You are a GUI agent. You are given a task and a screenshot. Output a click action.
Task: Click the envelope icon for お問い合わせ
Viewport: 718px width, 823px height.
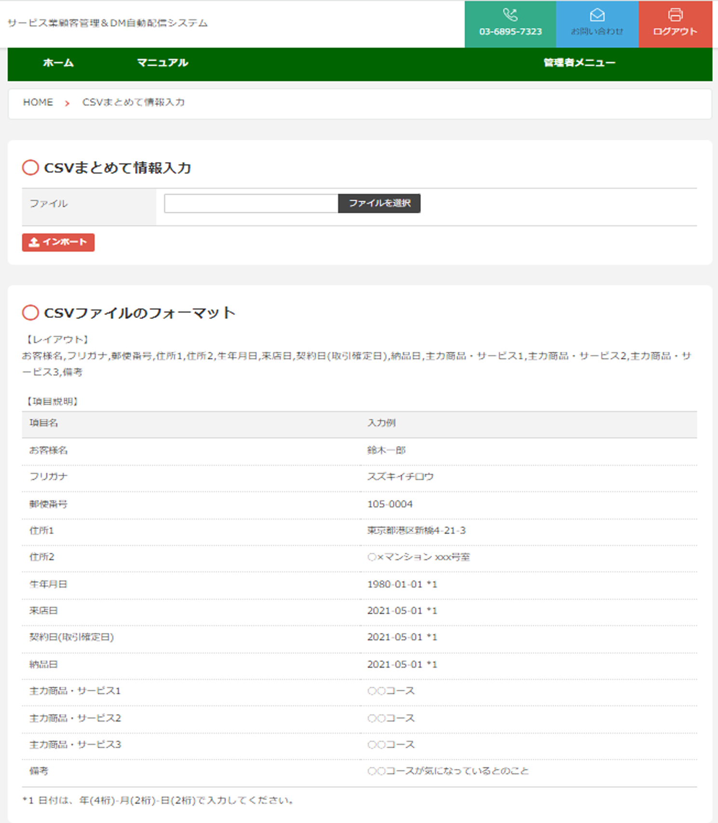[x=597, y=15]
